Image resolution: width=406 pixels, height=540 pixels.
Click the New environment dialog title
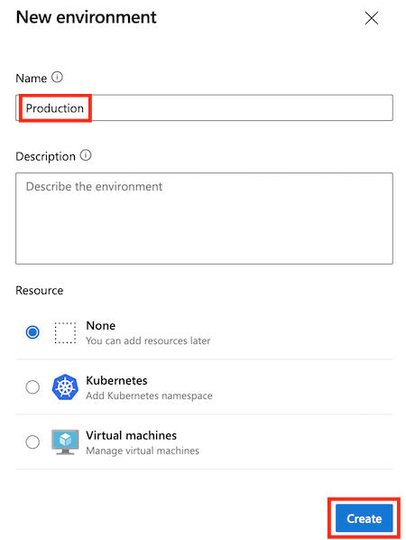[x=86, y=17]
